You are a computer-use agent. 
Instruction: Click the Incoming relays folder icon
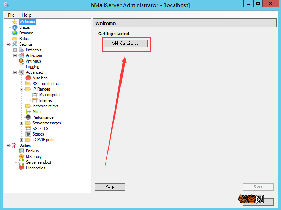coord(28,106)
